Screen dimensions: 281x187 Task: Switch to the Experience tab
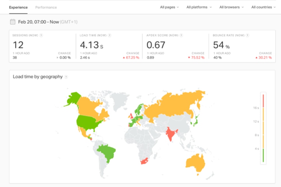(x=18, y=7)
